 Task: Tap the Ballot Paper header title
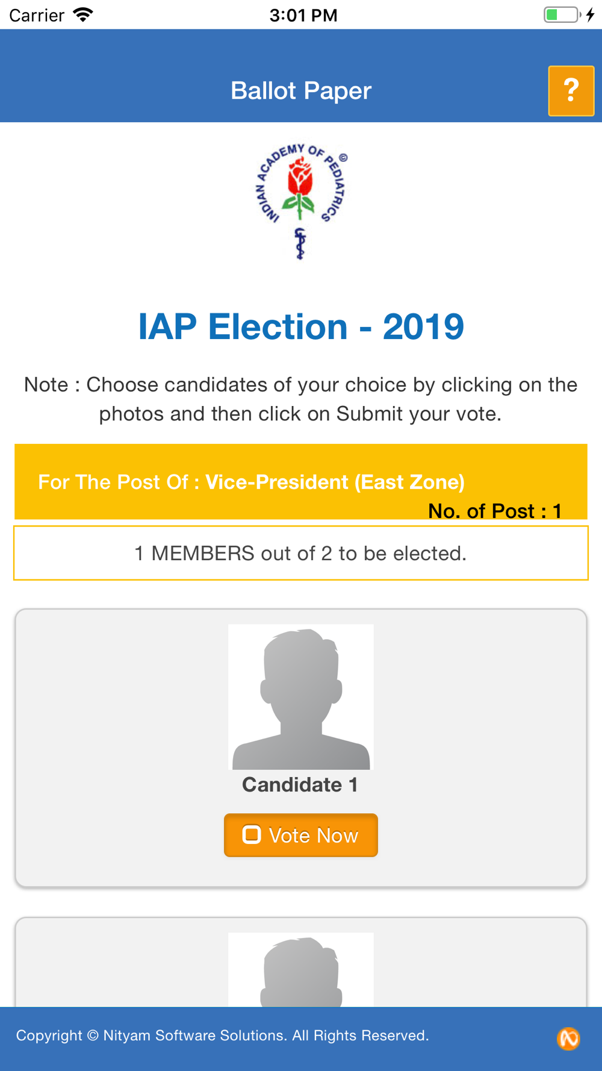[x=301, y=90]
